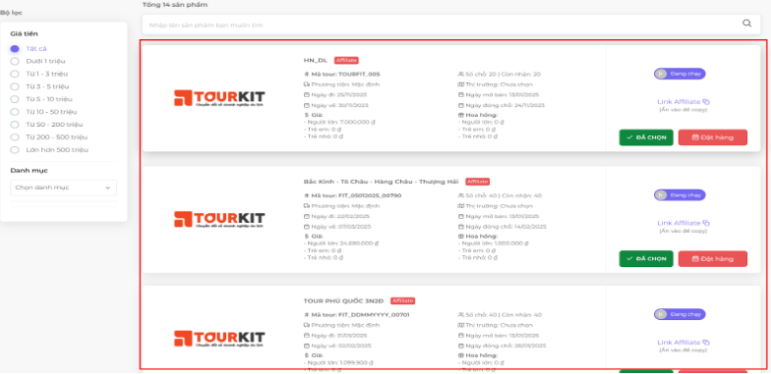Copy the HN_DL Link Affiliate icon
771x374 pixels.
(706, 102)
